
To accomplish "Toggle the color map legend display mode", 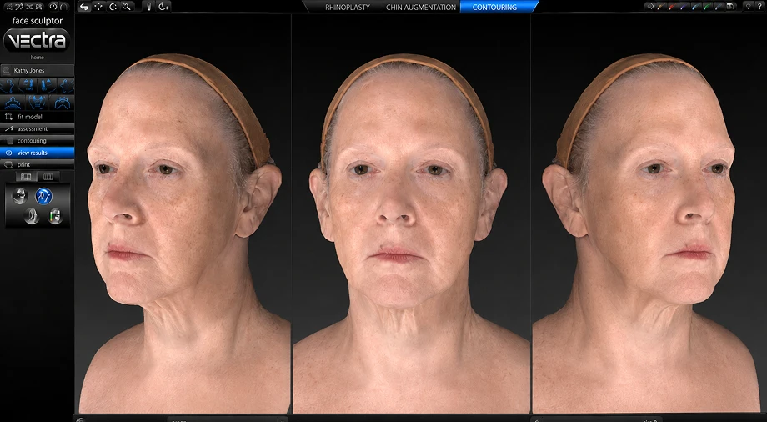I will point(55,216).
